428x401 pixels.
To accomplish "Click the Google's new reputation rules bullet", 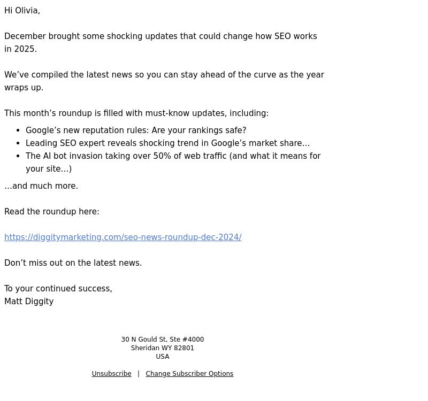I will coord(136,130).
